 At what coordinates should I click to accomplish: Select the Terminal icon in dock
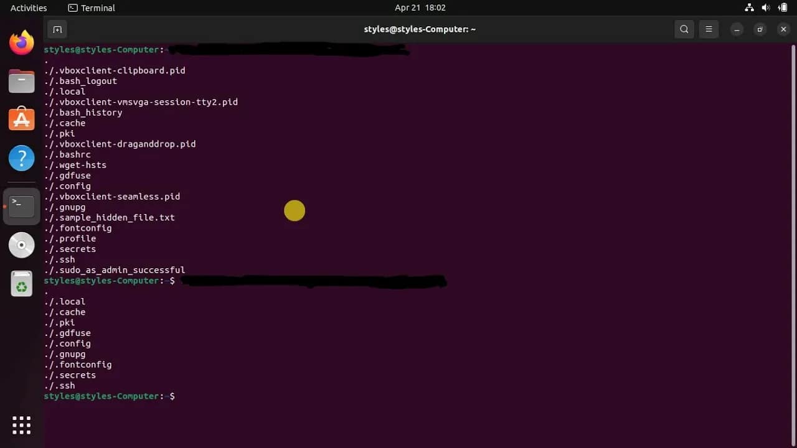(x=21, y=206)
